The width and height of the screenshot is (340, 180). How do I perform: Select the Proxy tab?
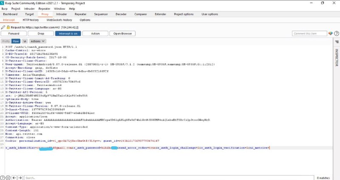pyautogui.click(x=45, y=14)
